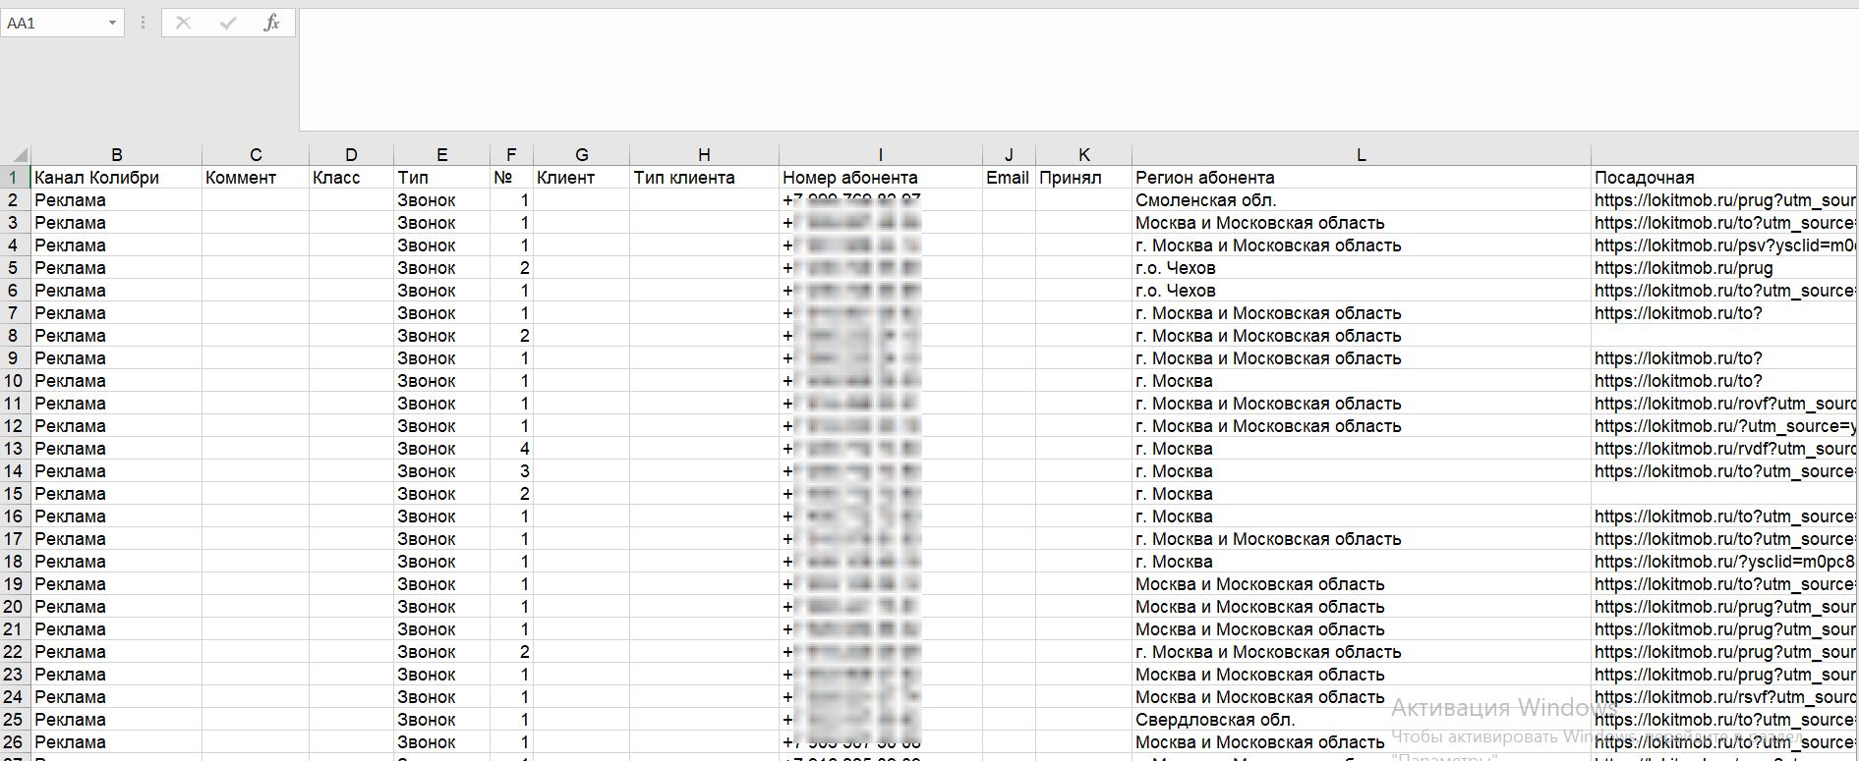The height and width of the screenshot is (761, 1859).
Task: Open the lokitmob.ru/?ysclid link in row 18
Action: coord(1724,562)
